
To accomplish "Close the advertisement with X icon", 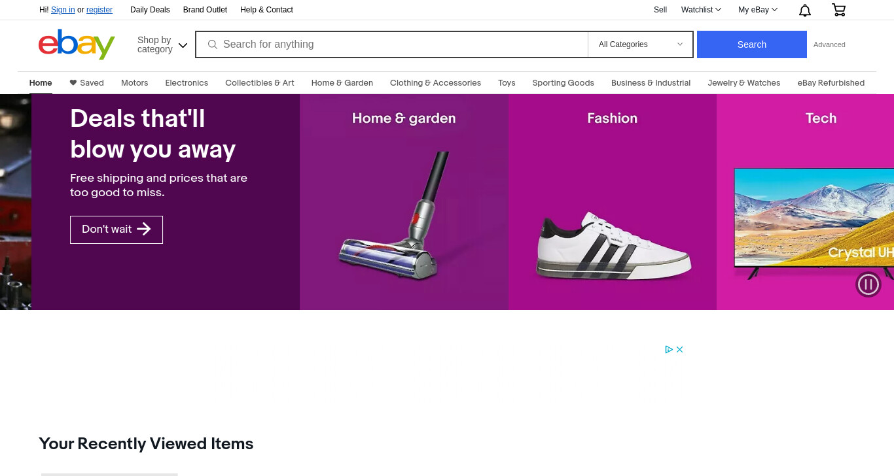I will pyautogui.click(x=680, y=349).
